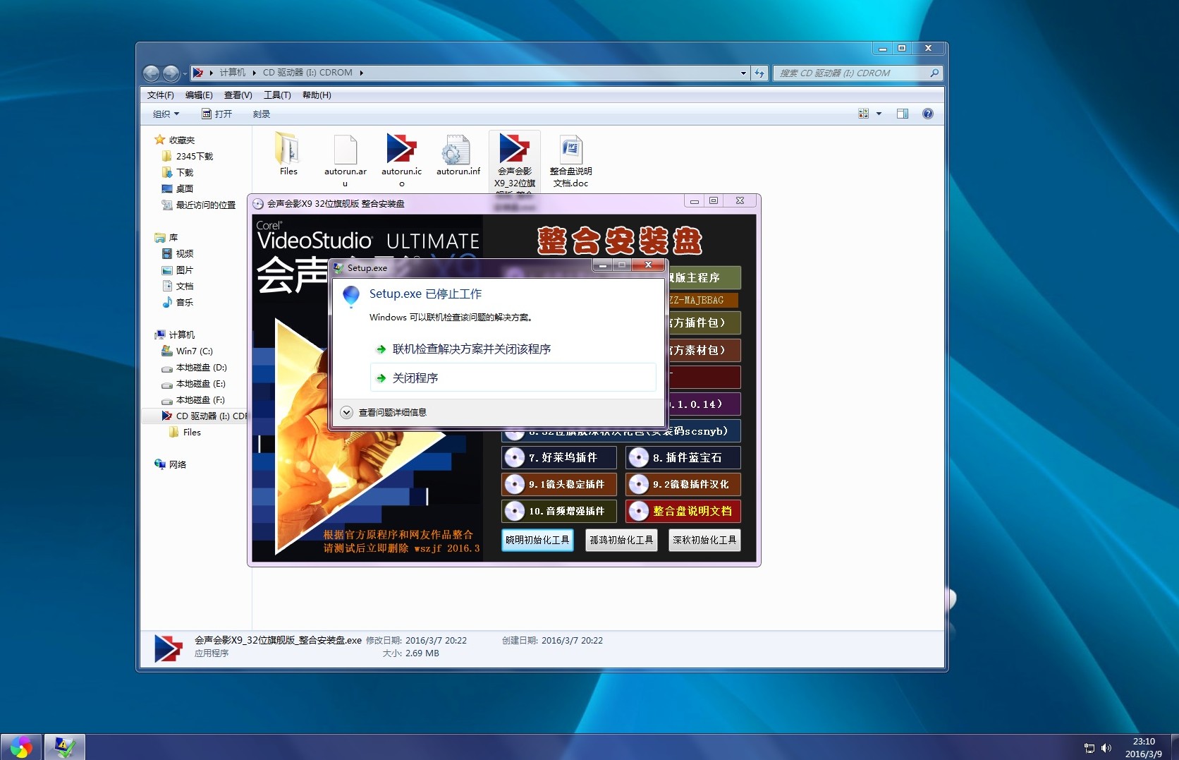Click the 晓明初始化工具 button
1179x760 pixels.
537,541
